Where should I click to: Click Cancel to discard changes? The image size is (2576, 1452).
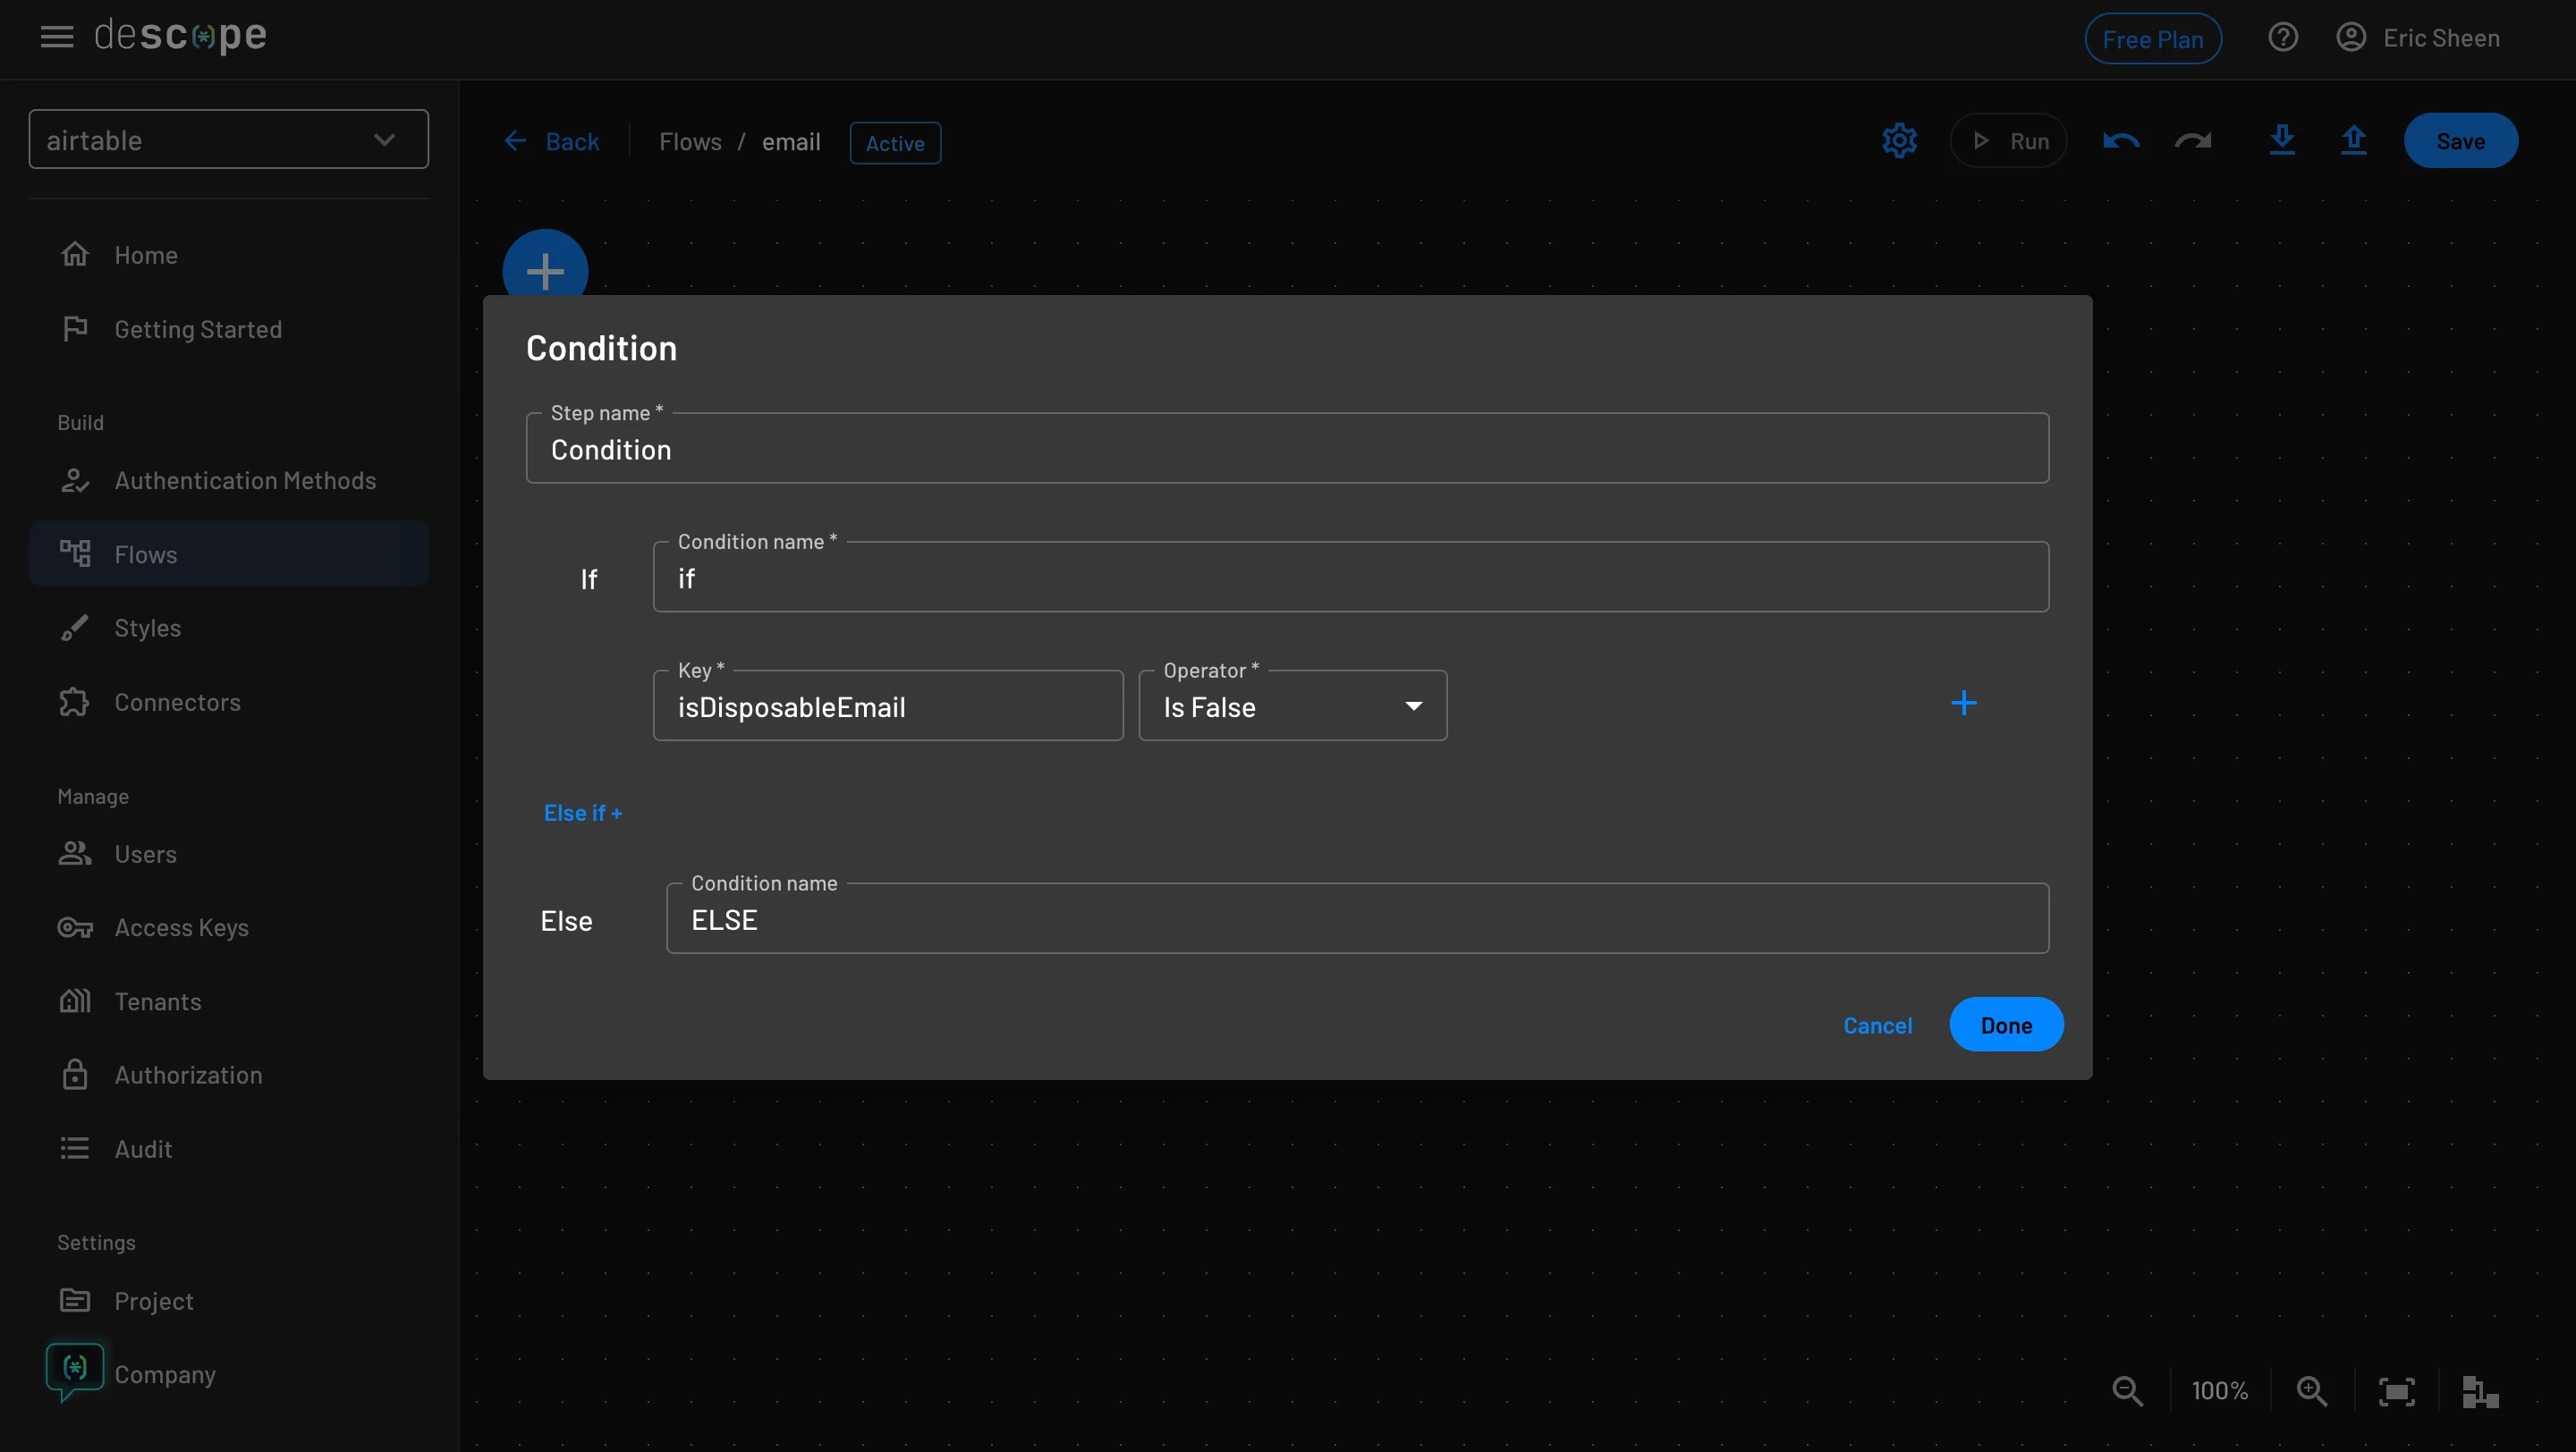click(x=1877, y=1024)
